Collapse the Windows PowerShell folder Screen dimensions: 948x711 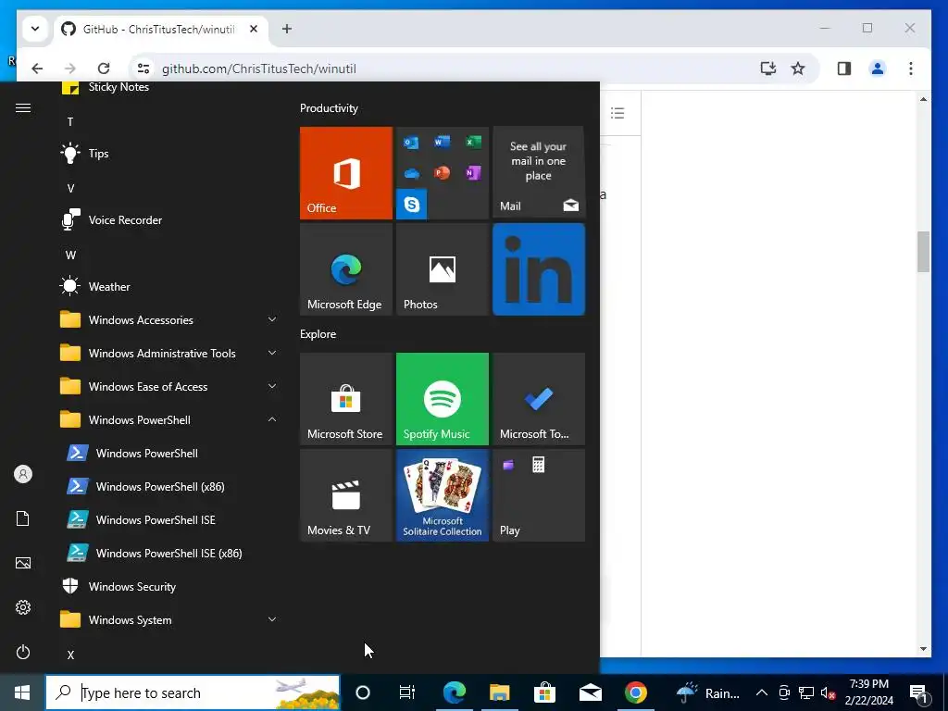[x=170, y=419]
